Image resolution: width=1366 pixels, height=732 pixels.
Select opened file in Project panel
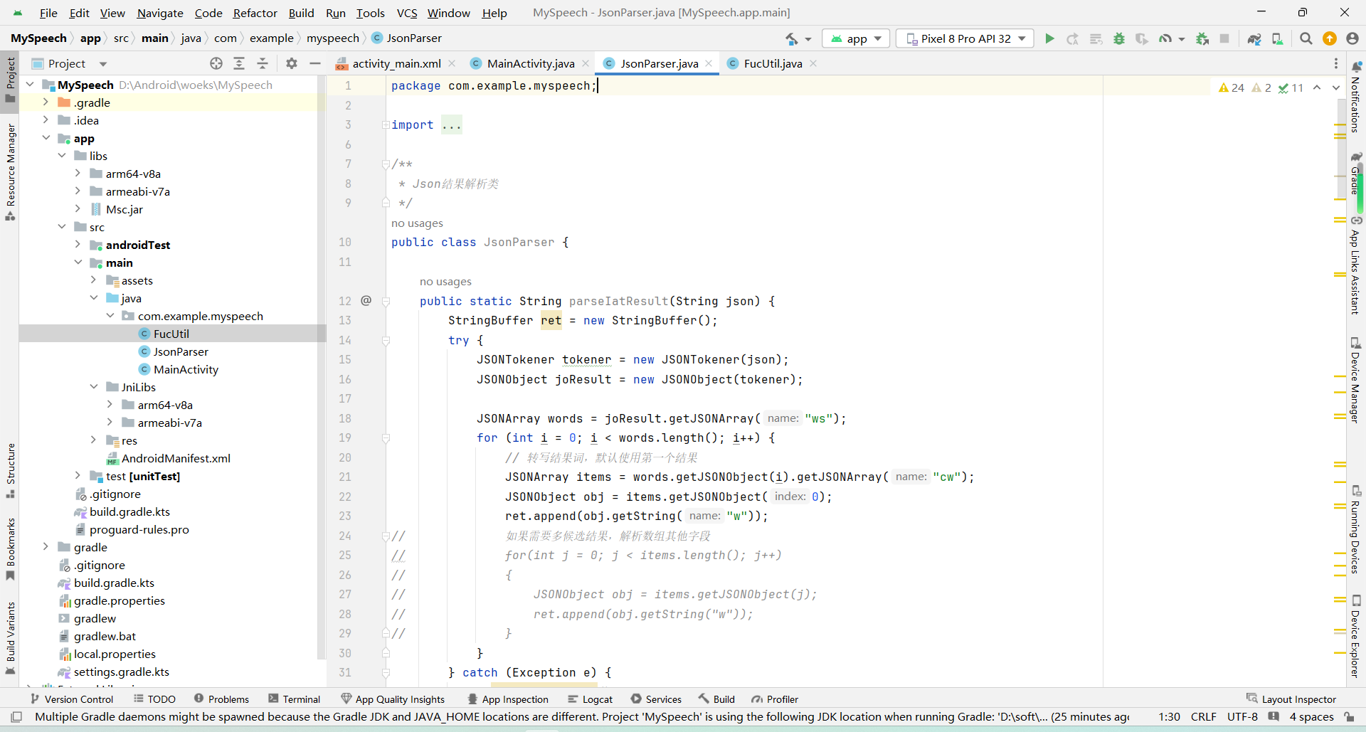point(216,63)
